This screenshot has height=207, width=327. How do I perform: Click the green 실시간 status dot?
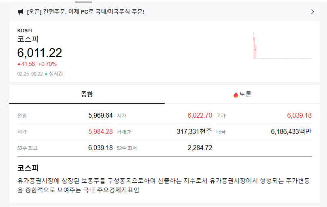coord(46,74)
